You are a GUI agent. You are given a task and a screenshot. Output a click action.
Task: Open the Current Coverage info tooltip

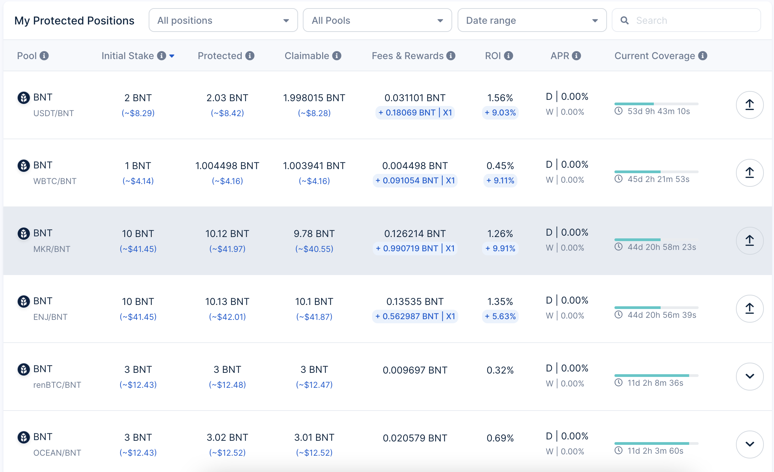coord(702,55)
